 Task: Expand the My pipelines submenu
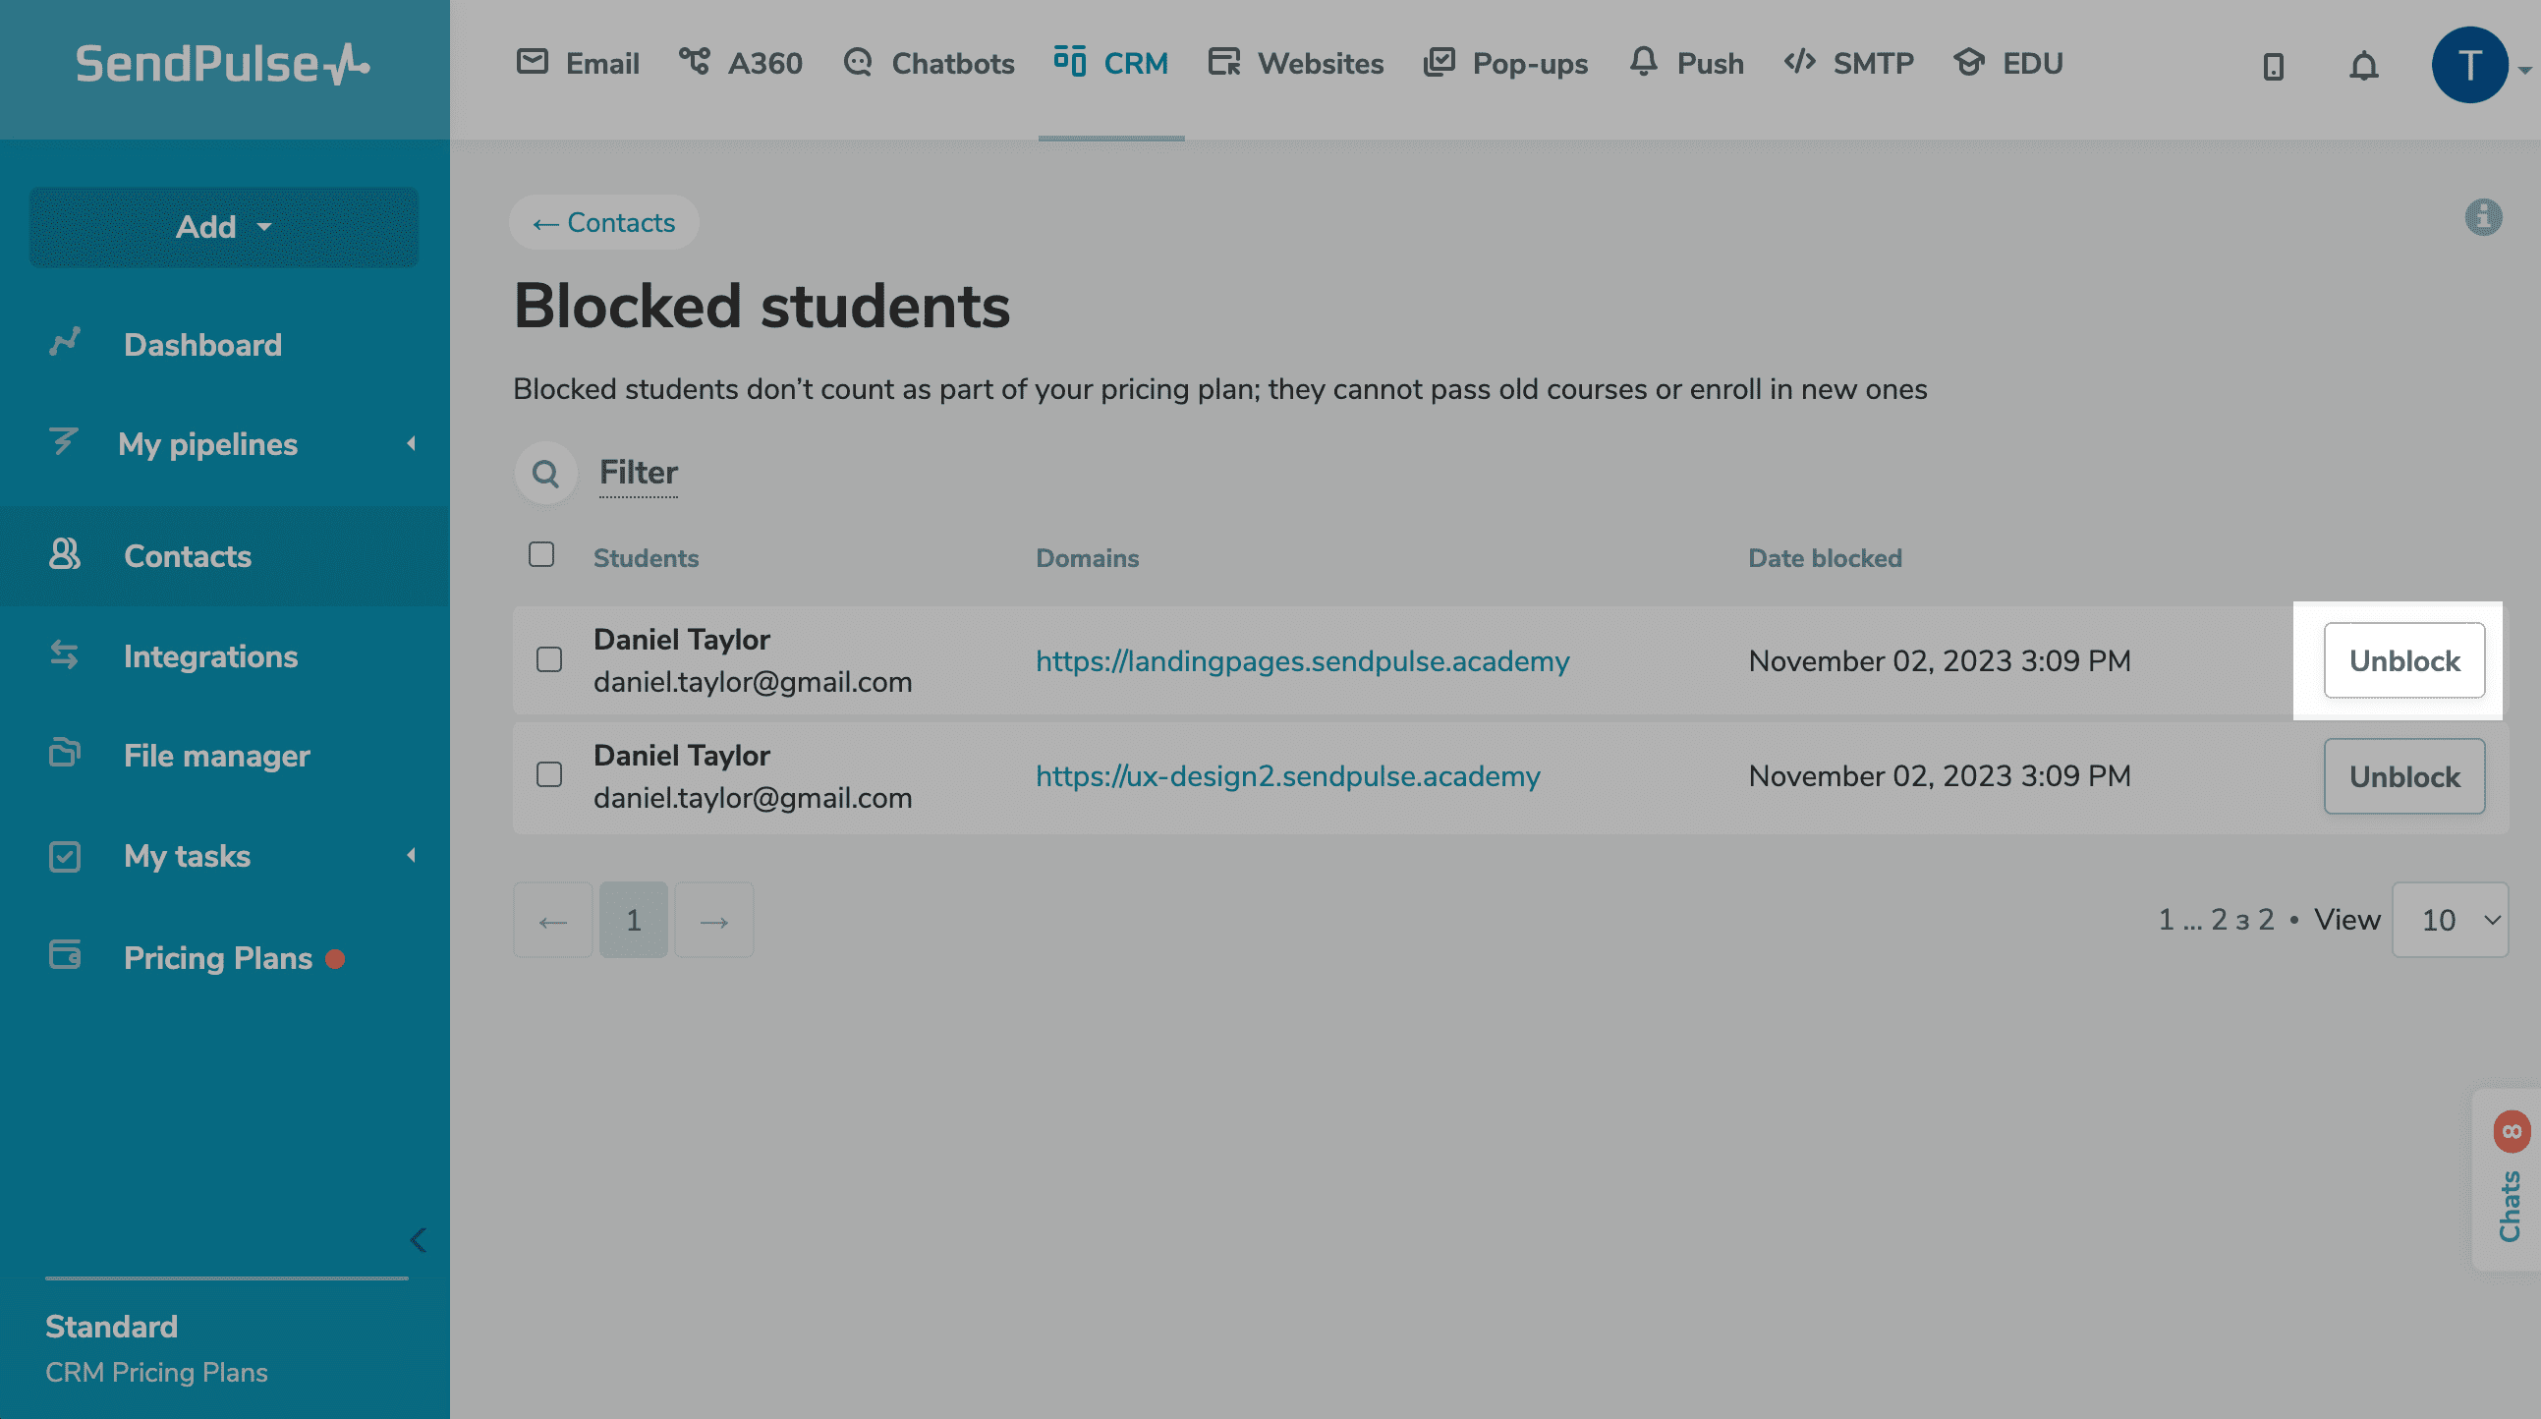pos(207,444)
